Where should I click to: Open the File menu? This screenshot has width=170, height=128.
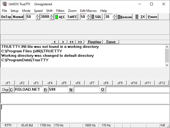(x=4, y=11)
